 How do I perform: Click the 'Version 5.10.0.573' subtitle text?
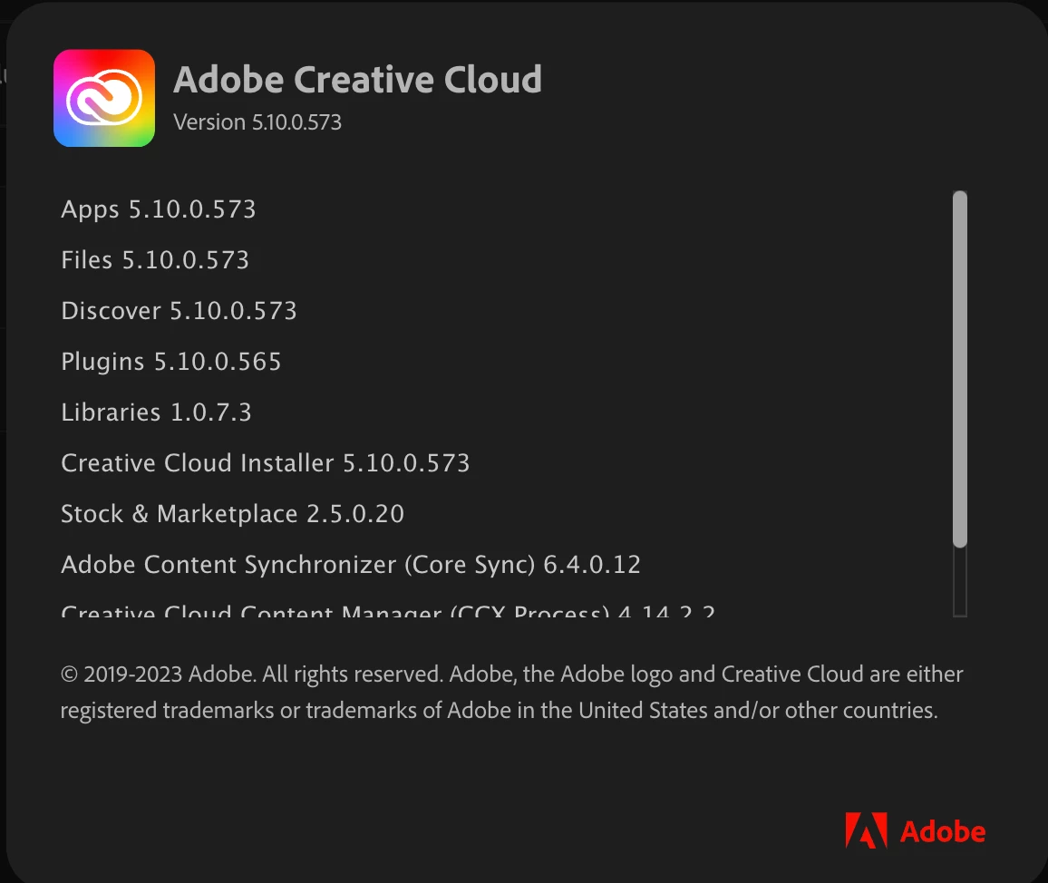(x=257, y=122)
